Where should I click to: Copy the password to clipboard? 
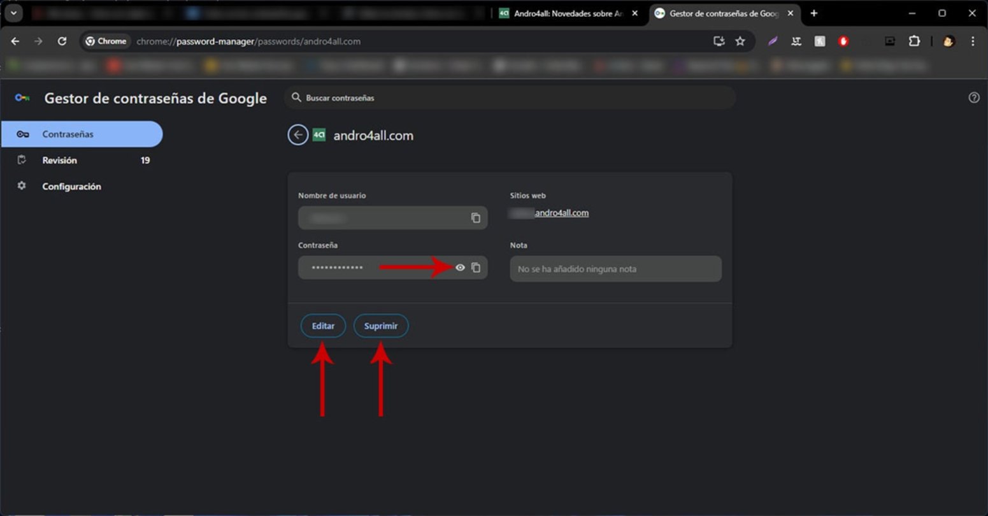click(475, 268)
